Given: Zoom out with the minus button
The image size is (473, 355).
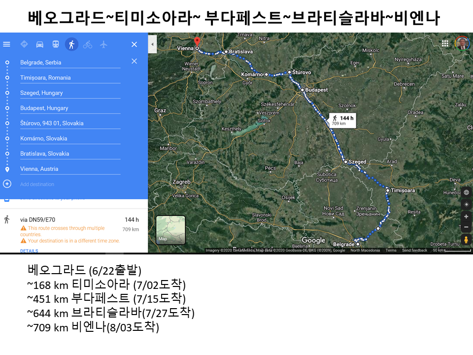Looking at the screenshot, I should [x=466, y=227].
